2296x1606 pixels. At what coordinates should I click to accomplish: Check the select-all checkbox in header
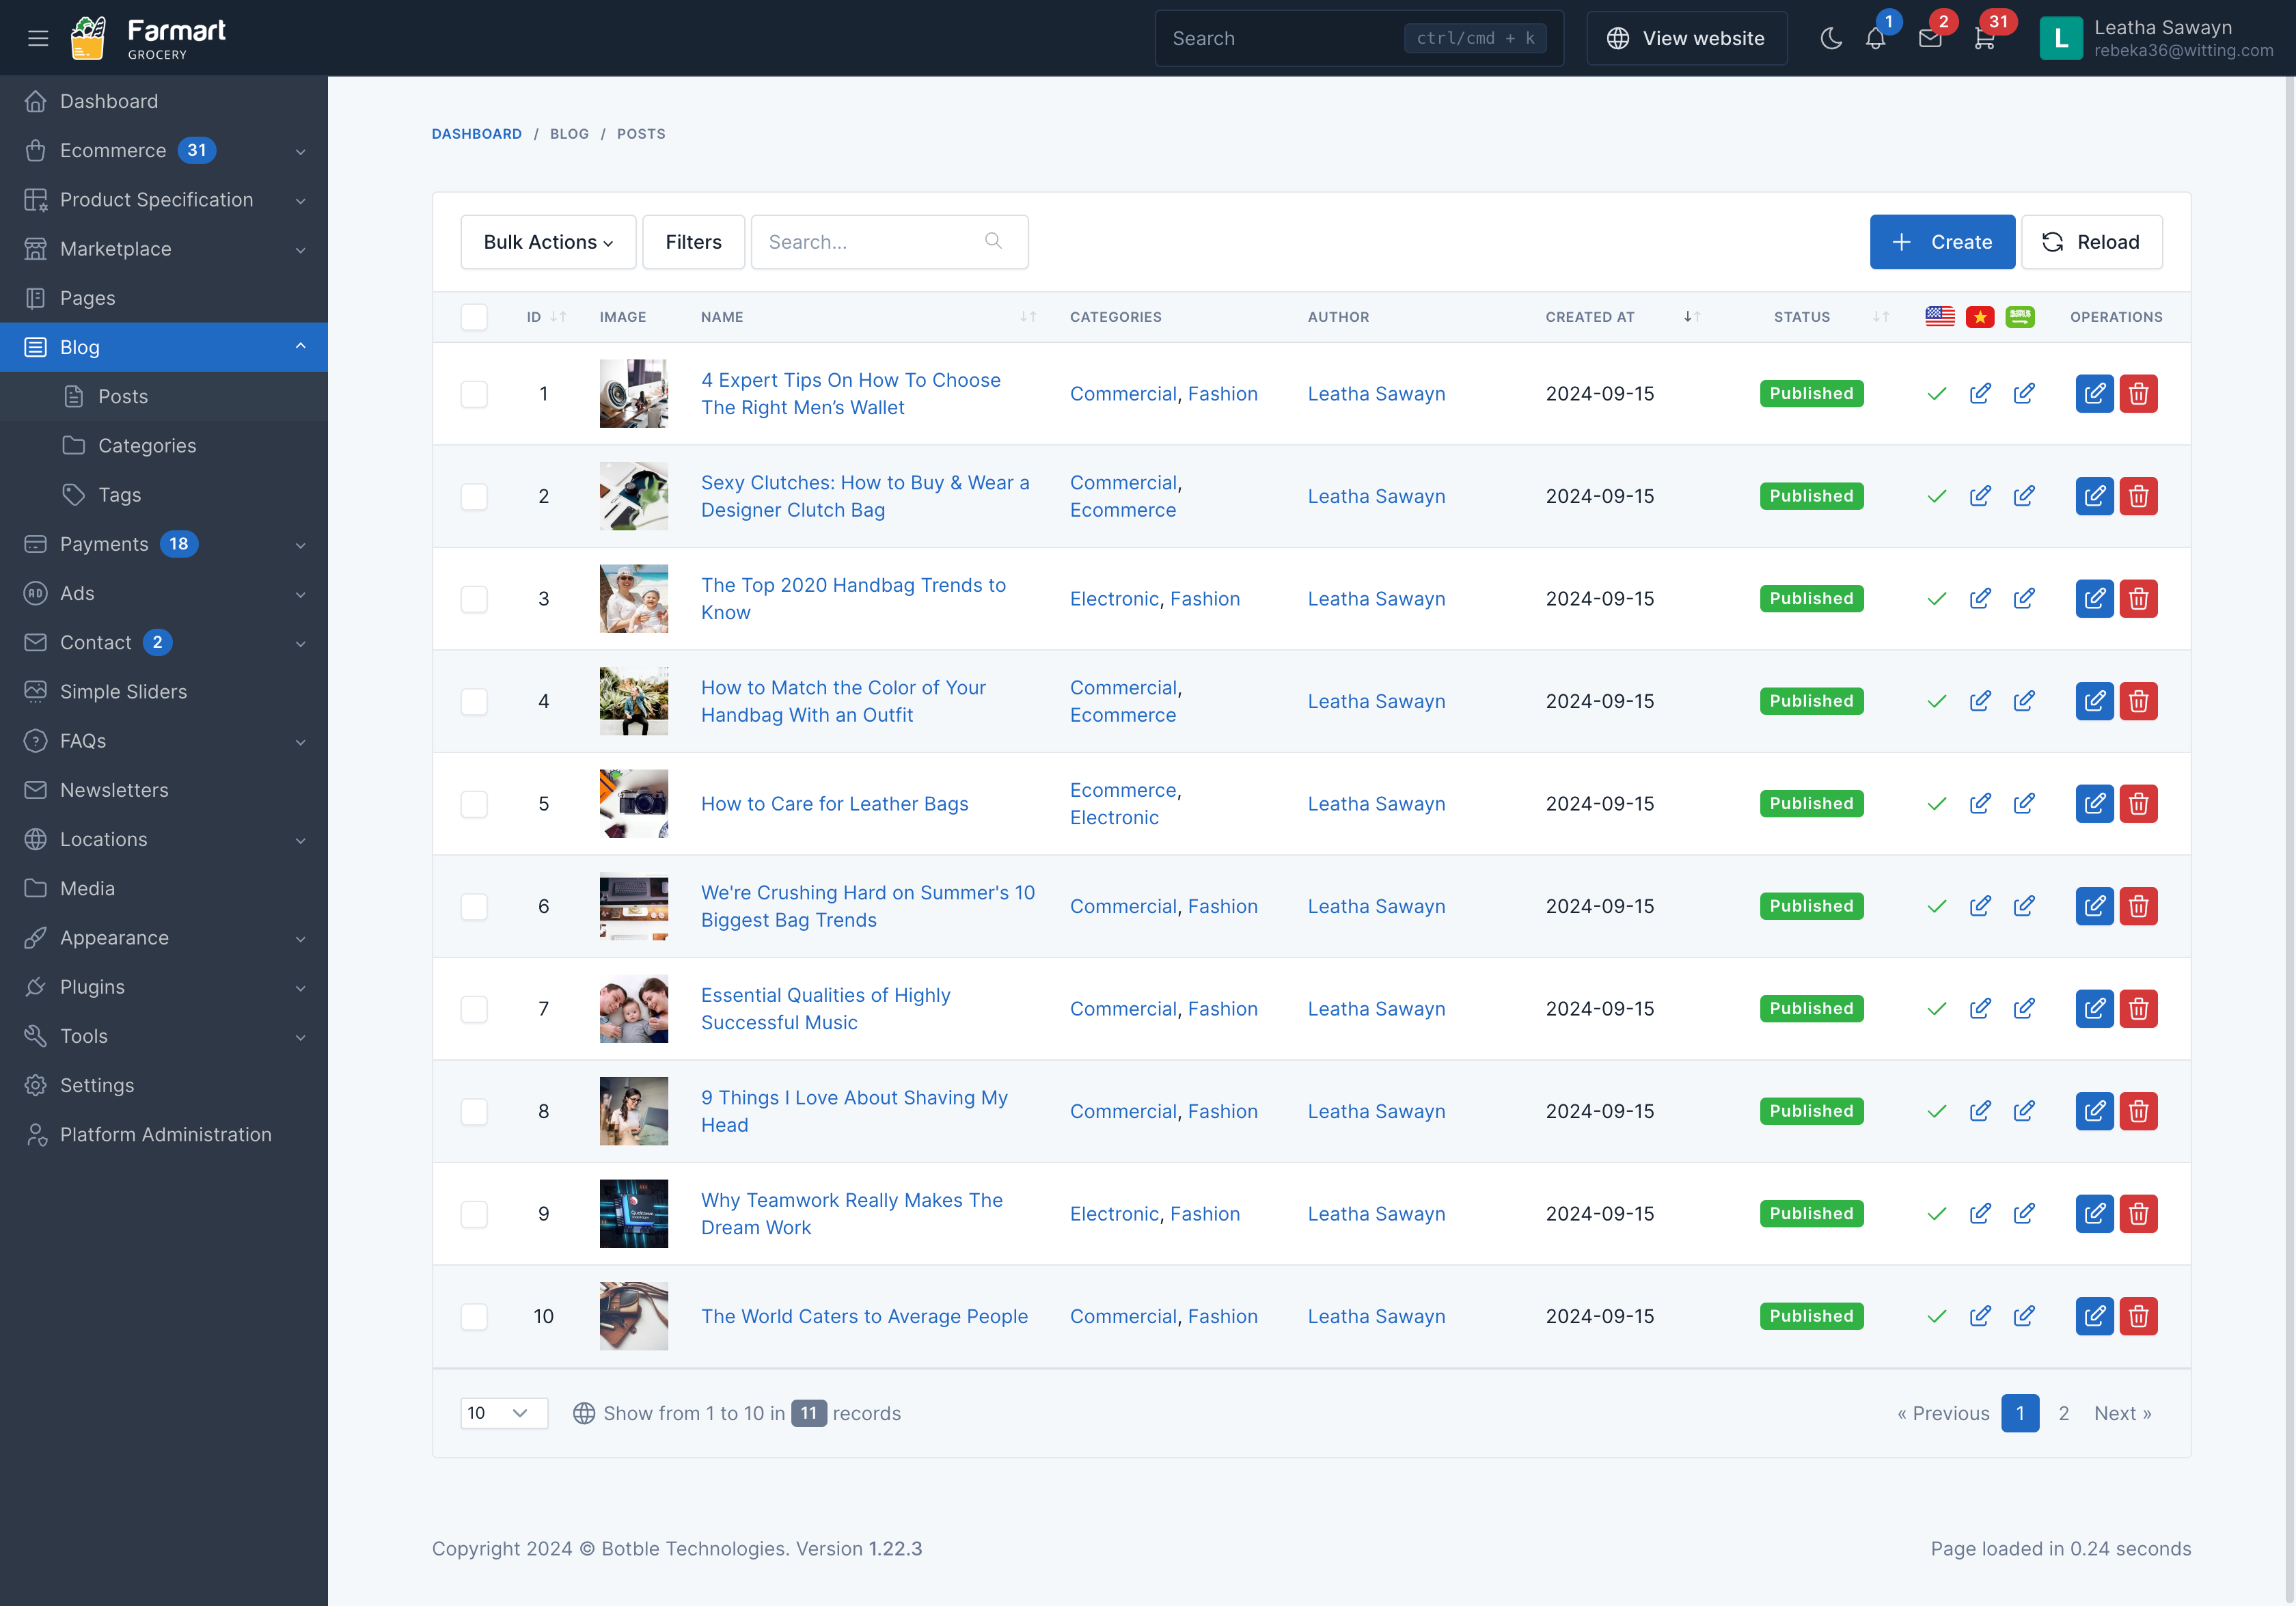474,317
